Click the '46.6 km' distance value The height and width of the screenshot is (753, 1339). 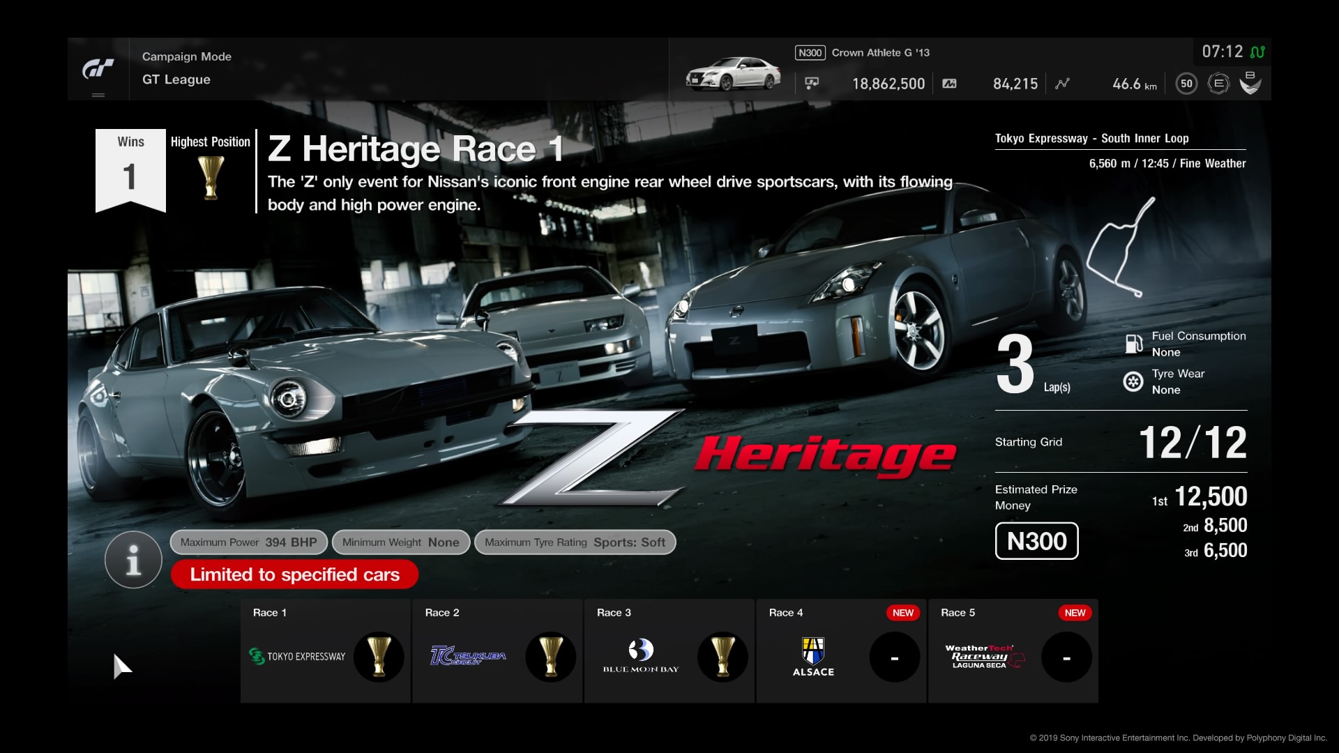1135,84
